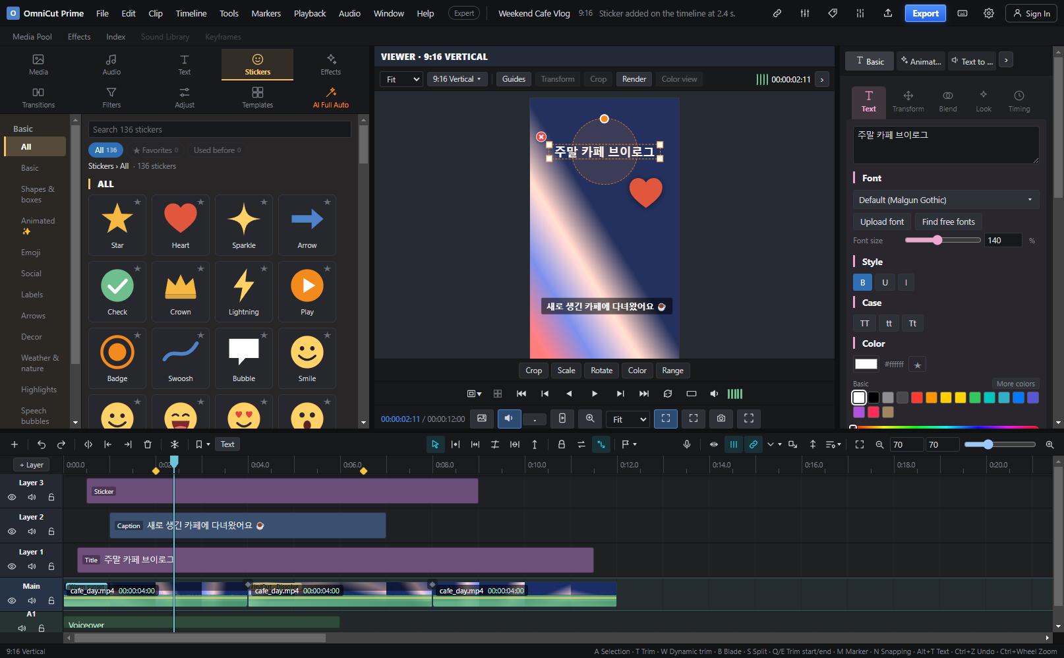Switch to the Effects tab

79,37
